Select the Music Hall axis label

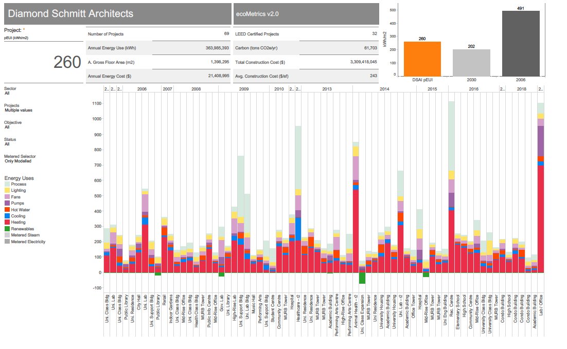tap(254, 304)
